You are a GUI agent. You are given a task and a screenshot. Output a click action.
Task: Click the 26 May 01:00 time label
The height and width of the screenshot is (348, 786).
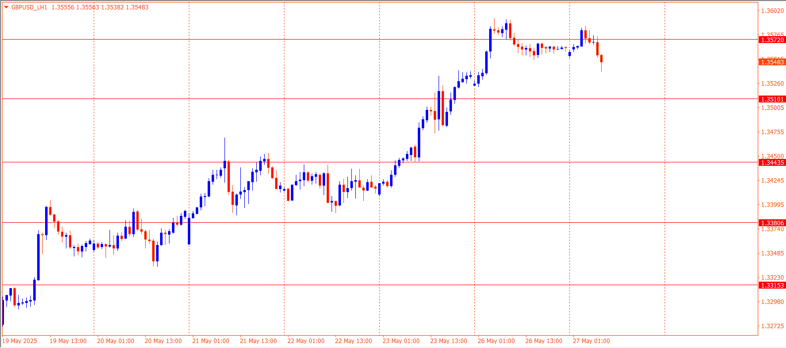pyautogui.click(x=496, y=341)
